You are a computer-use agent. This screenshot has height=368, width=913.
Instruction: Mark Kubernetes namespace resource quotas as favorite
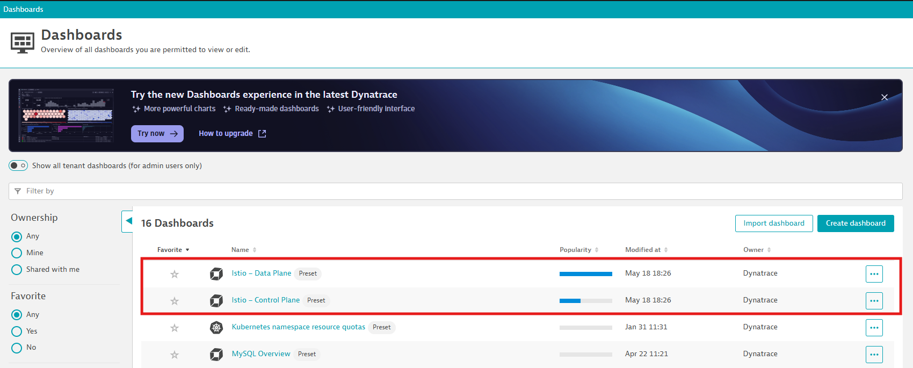click(x=175, y=328)
